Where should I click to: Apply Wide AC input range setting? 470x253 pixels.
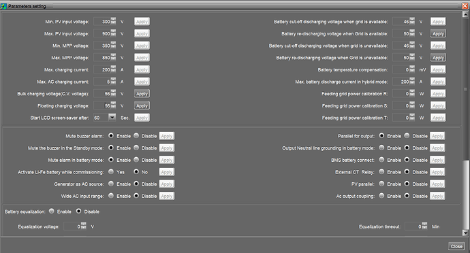[x=167, y=196]
